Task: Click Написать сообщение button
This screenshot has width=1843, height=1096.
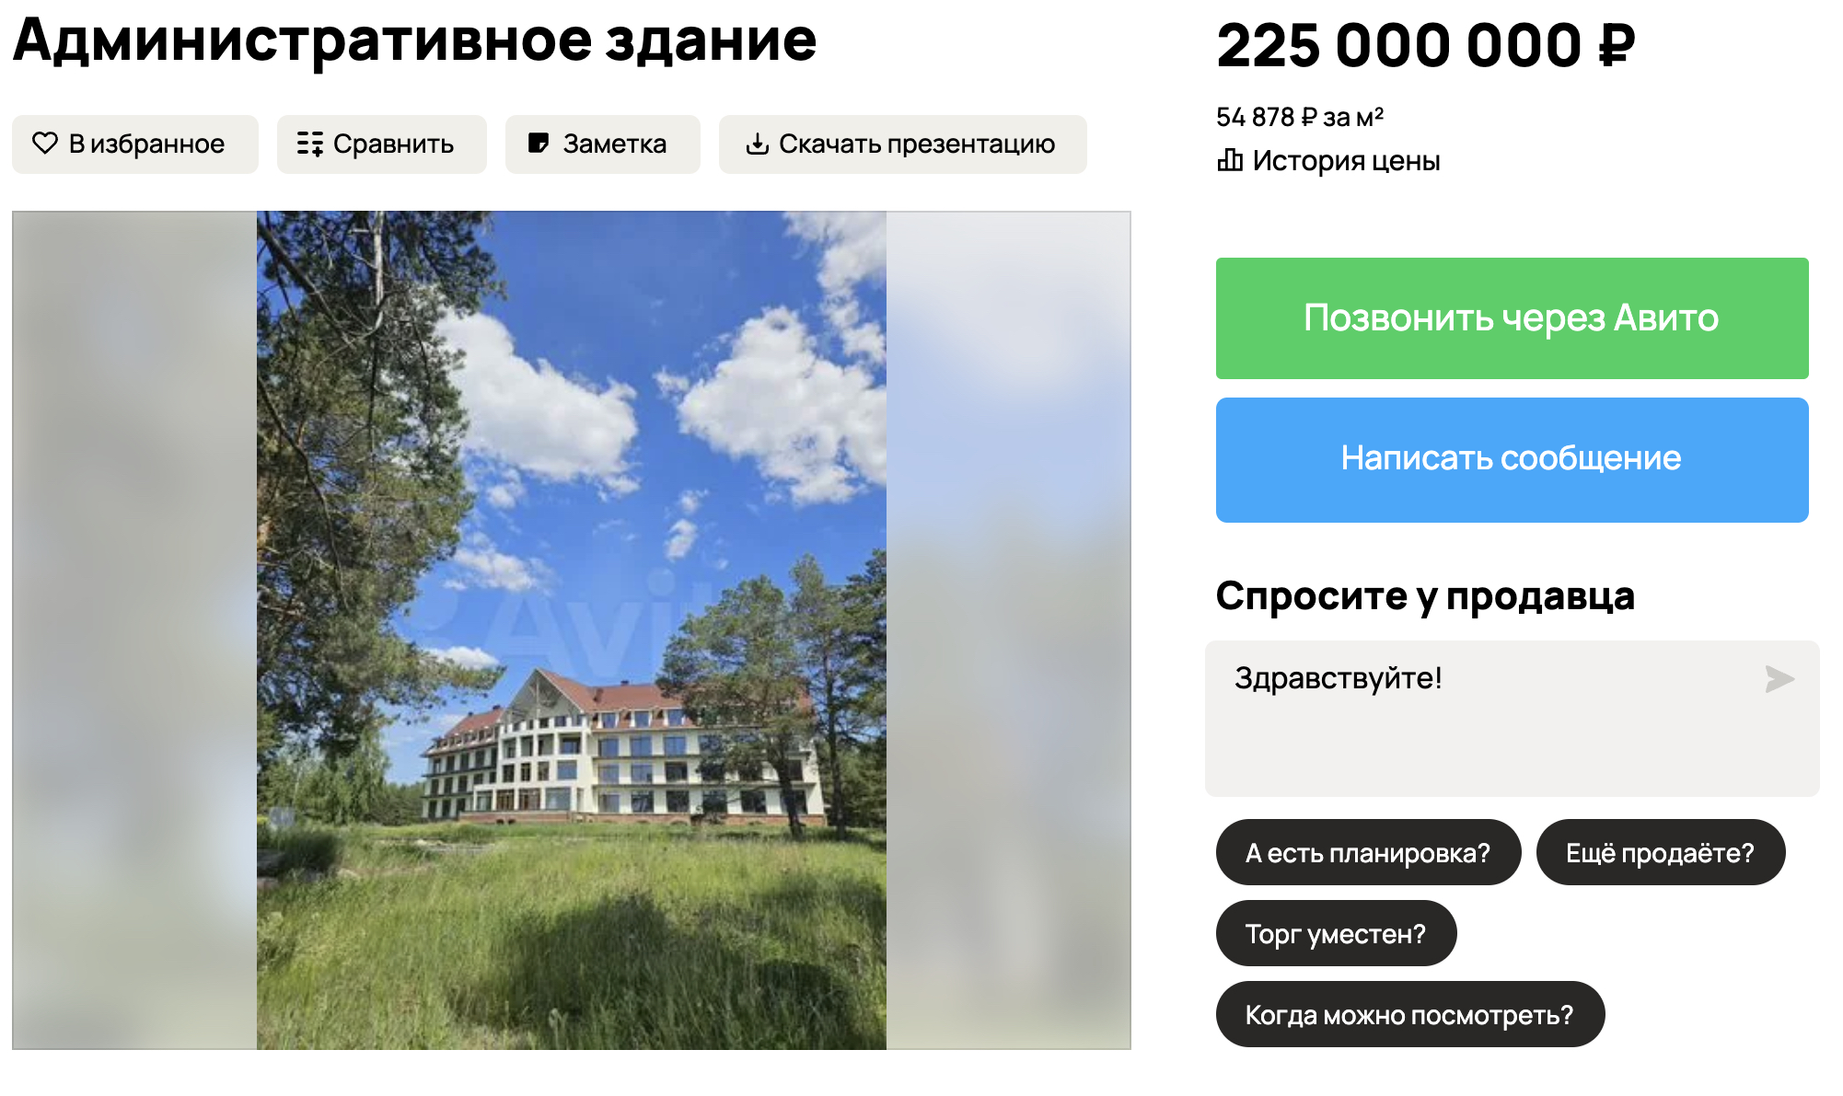Action: (x=1513, y=460)
